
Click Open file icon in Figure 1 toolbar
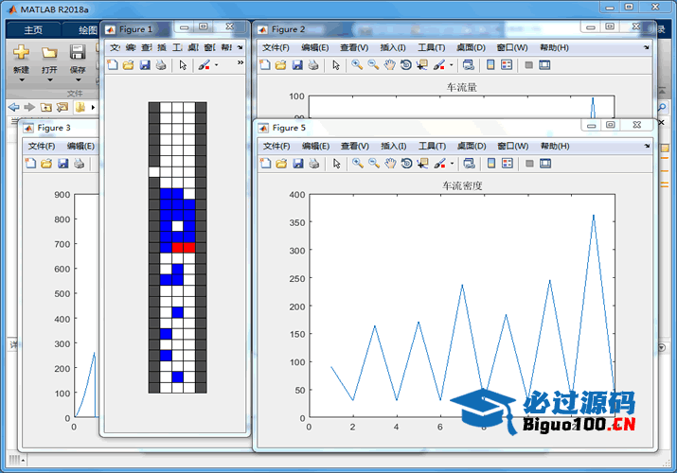click(x=128, y=65)
